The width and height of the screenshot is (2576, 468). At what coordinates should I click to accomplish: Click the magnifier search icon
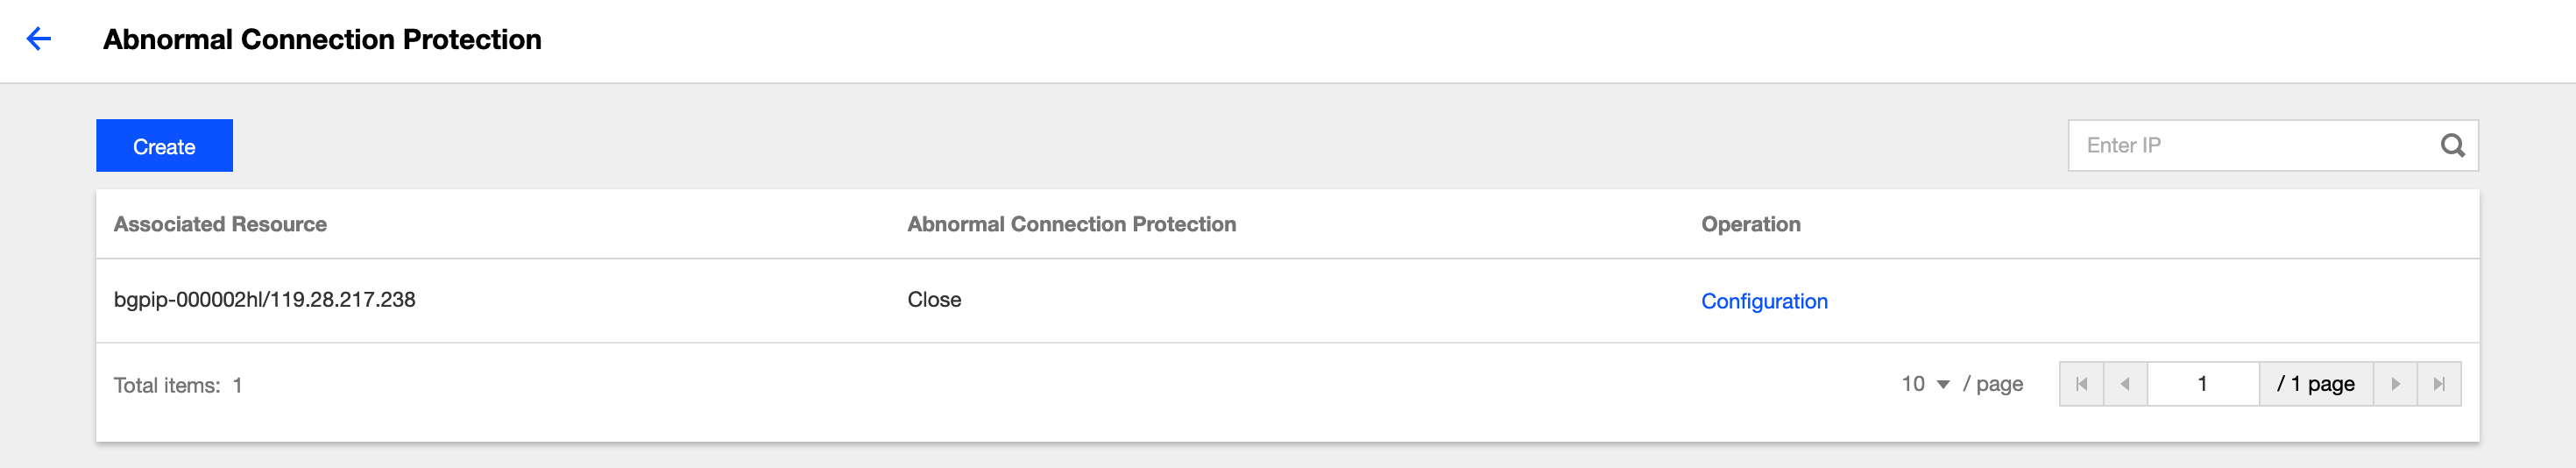[x=2452, y=146]
